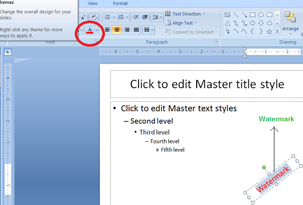Open the Columns dropdown
The height and width of the screenshot is (205, 303).
pyautogui.click(x=148, y=30)
